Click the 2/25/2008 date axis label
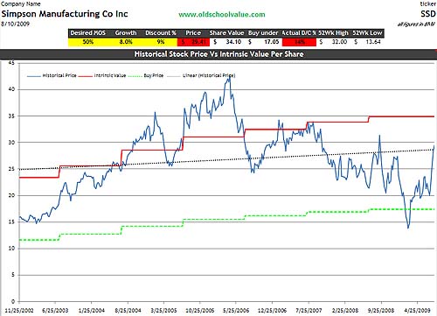 point(345,310)
